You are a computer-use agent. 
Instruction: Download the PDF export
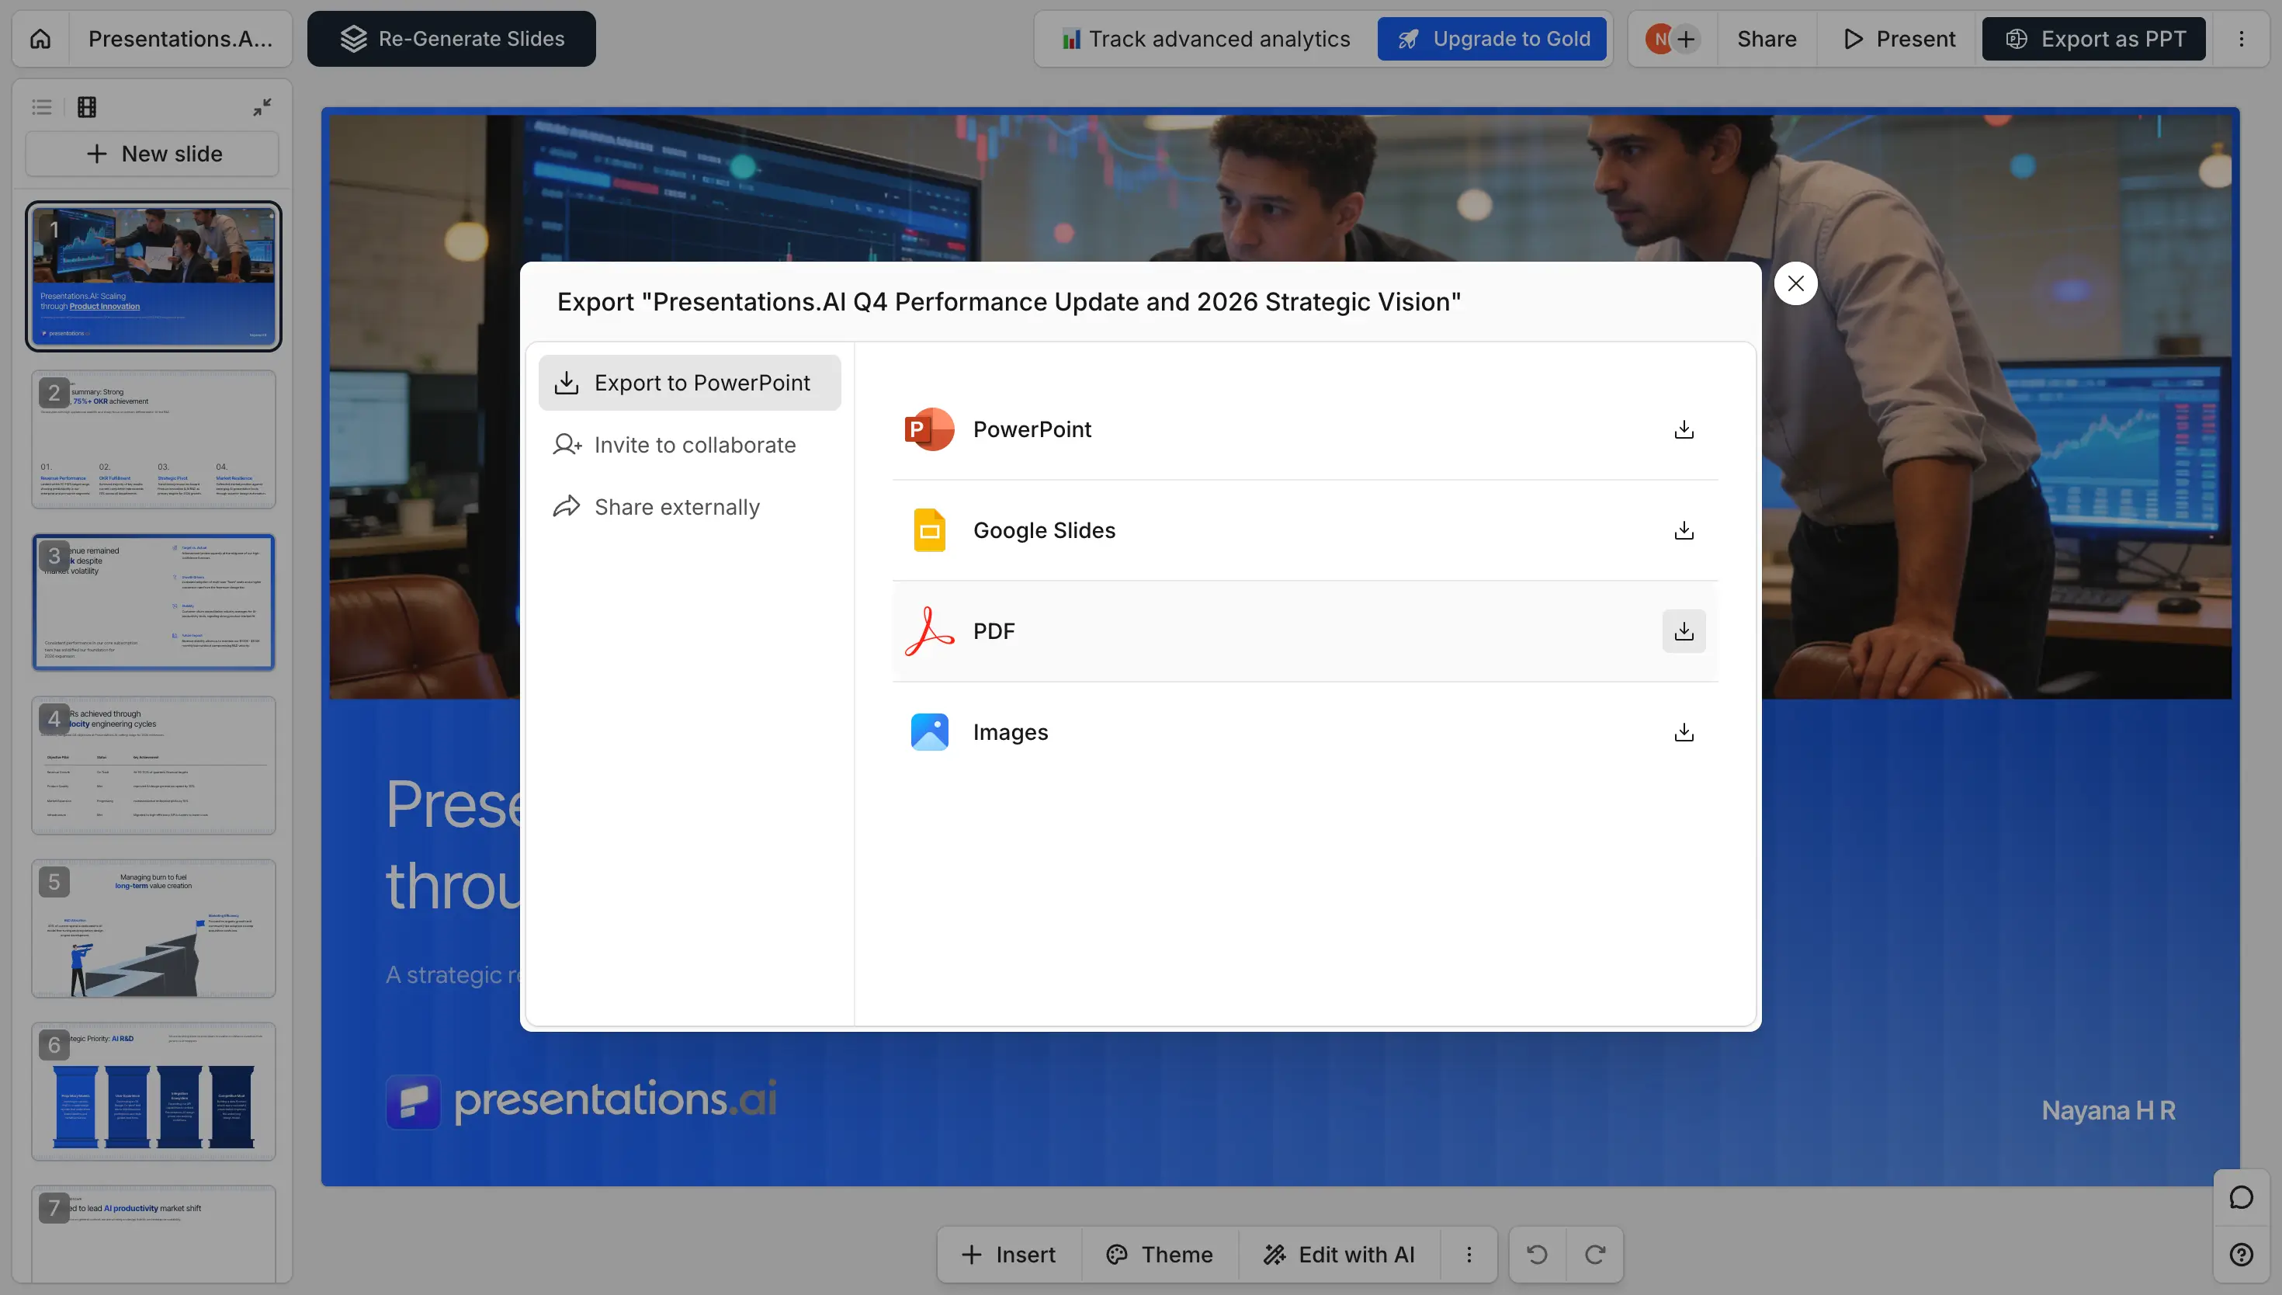(1684, 631)
